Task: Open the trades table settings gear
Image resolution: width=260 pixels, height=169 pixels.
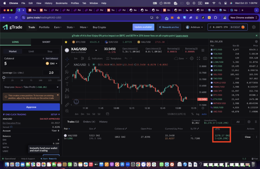Action: pos(249,122)
